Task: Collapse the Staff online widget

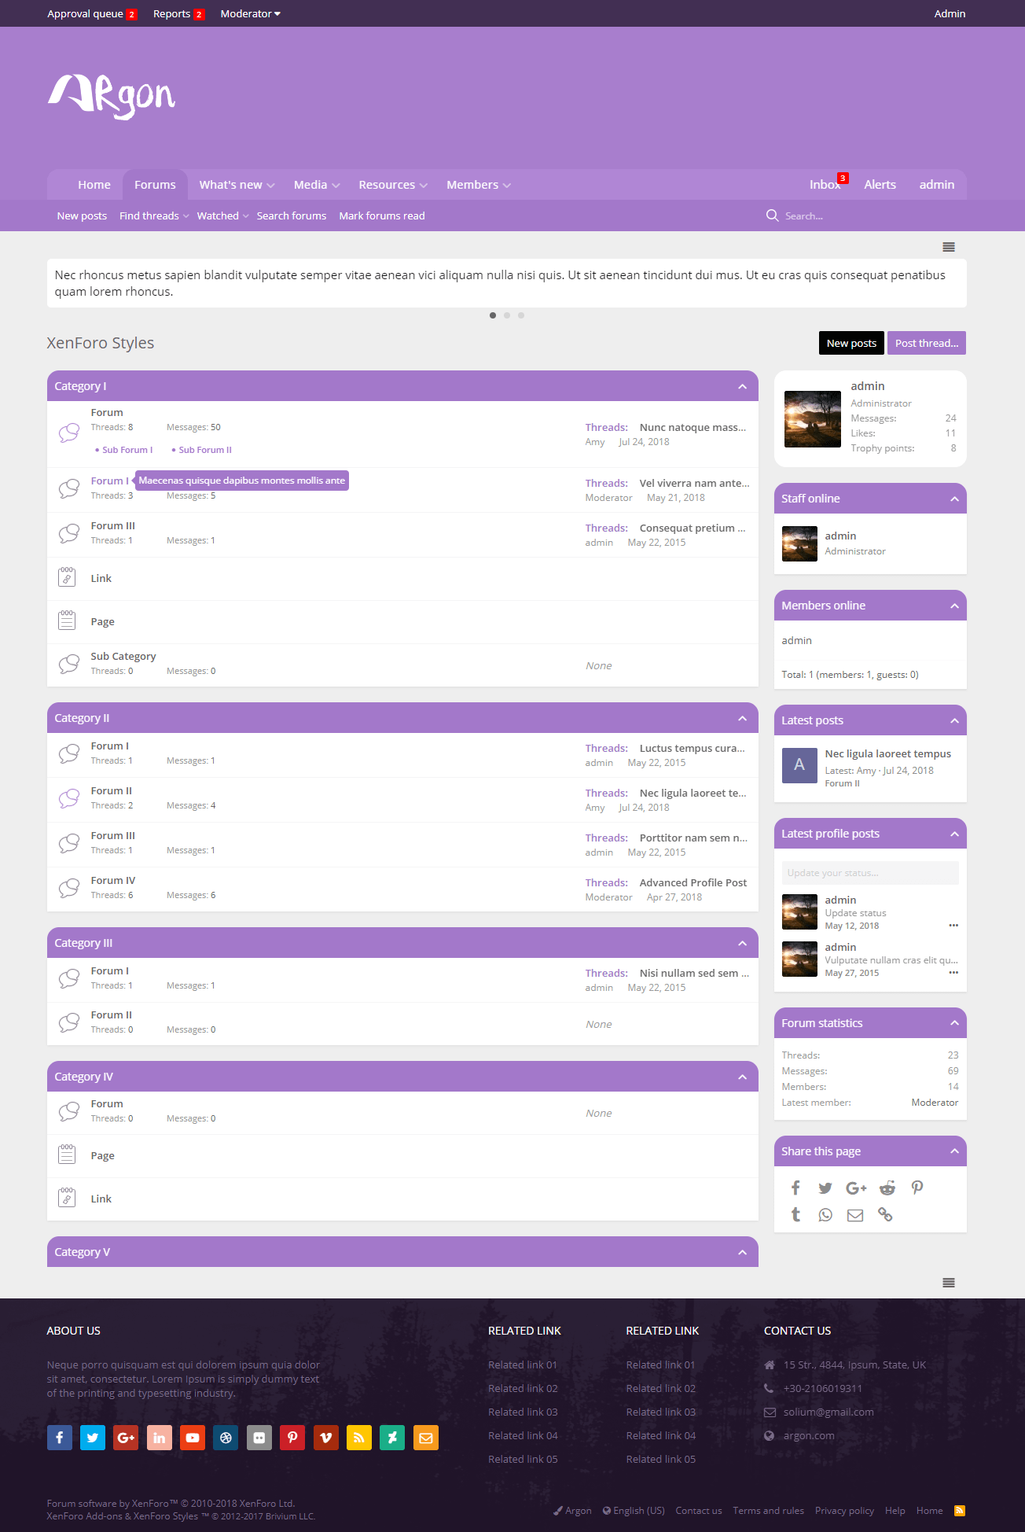Action: click(954, 499)
